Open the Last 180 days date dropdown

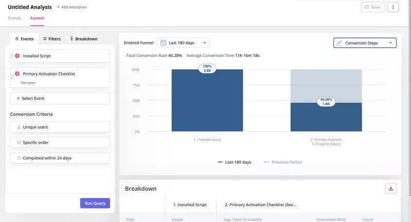[x=183, y=43]
